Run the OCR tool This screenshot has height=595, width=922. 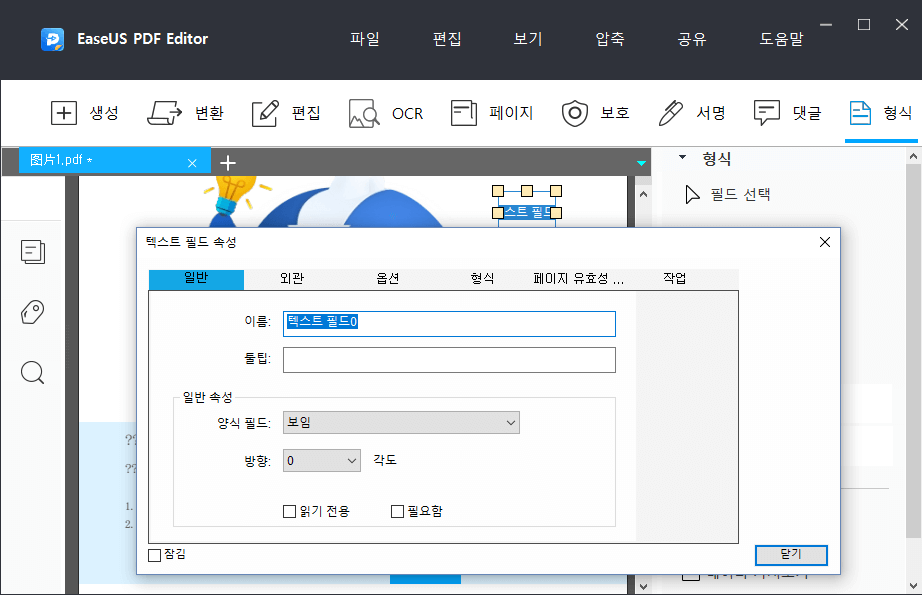[x=386, y=113]
